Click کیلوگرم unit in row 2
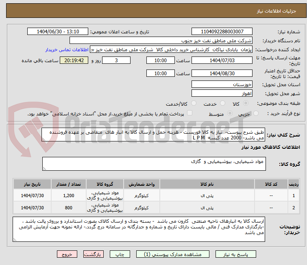Image resolution: width=307 pixels, height=265 pixels. pos(142,208)
